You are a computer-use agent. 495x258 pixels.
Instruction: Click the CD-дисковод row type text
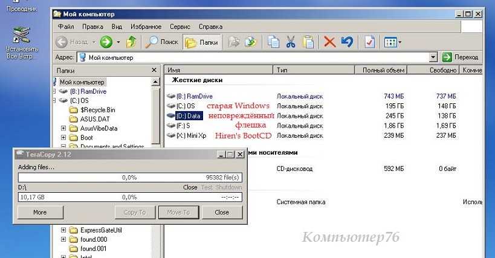[x=294, y=169]
